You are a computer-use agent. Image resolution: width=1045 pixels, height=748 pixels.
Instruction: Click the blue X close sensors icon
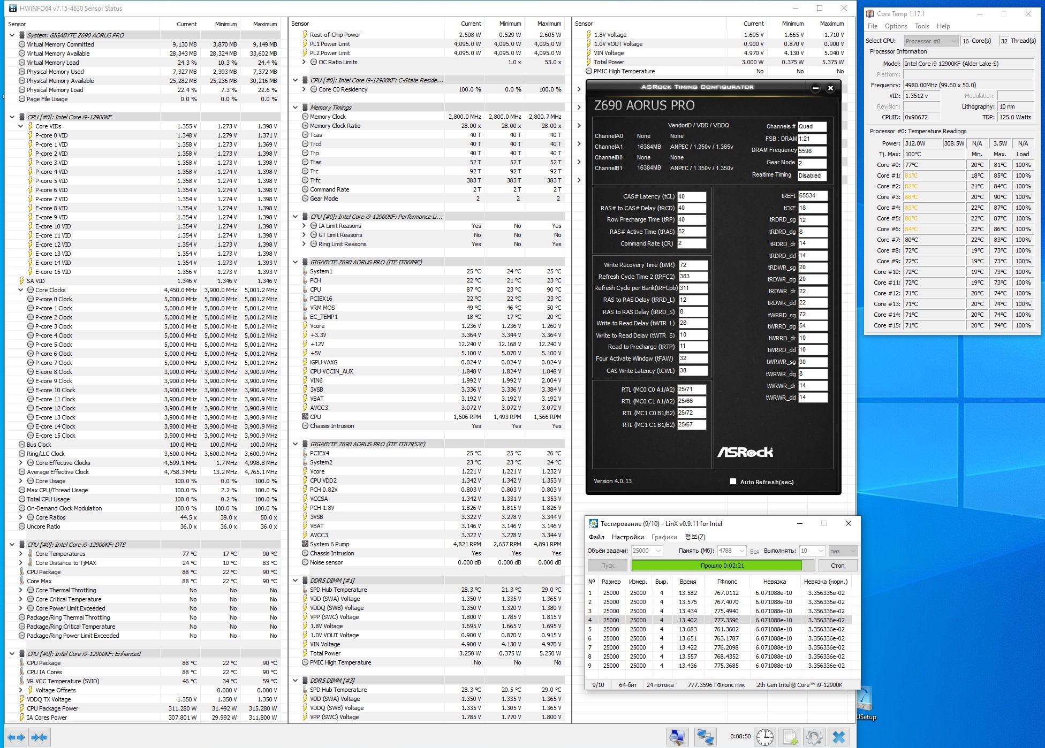pos(839,737)
